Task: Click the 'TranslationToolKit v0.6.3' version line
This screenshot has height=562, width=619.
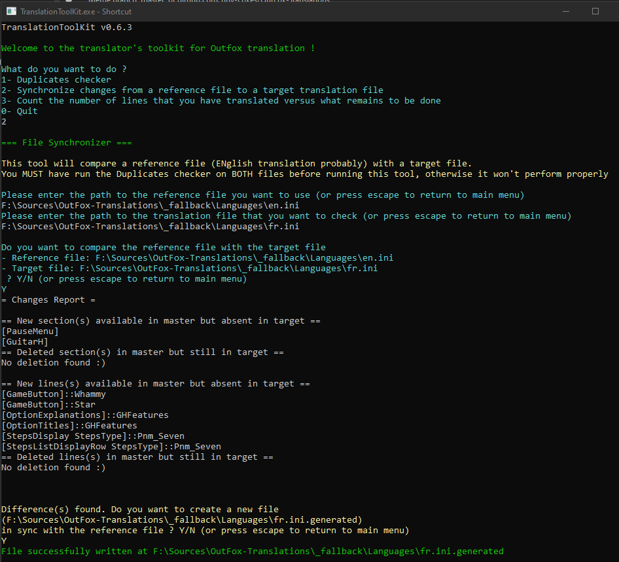Action: 67,27
